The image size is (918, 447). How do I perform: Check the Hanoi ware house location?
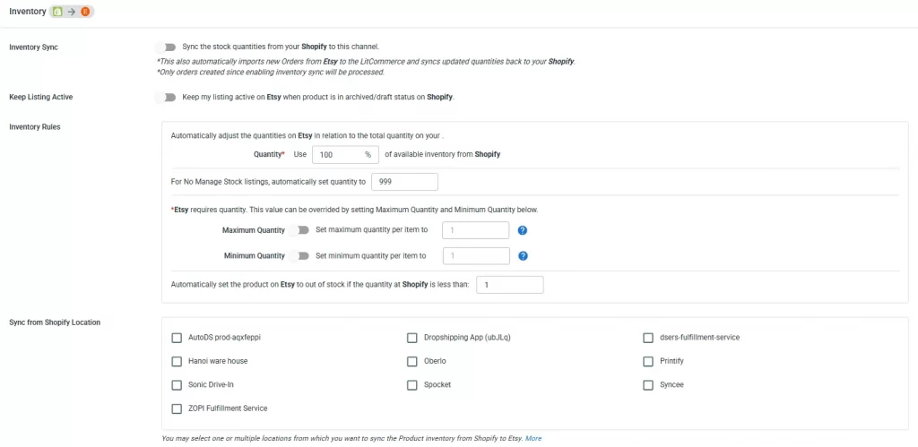click(x=177, y=362)
